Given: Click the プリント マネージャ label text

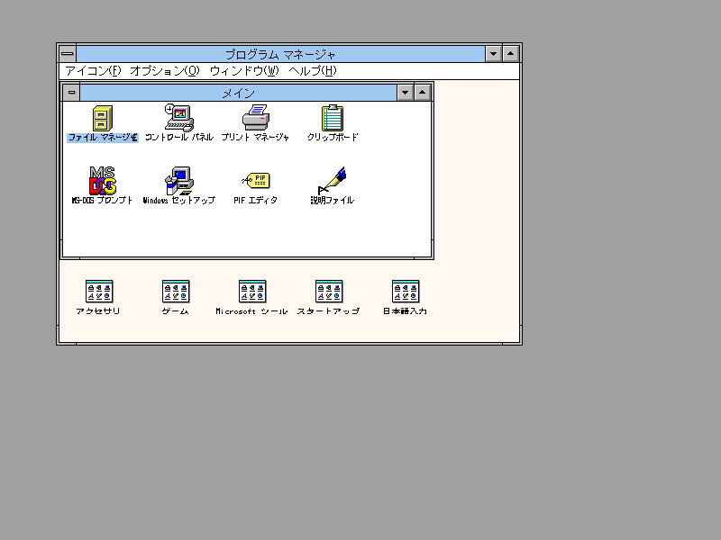Looking at the screenshot, I should tap(255, 138).
